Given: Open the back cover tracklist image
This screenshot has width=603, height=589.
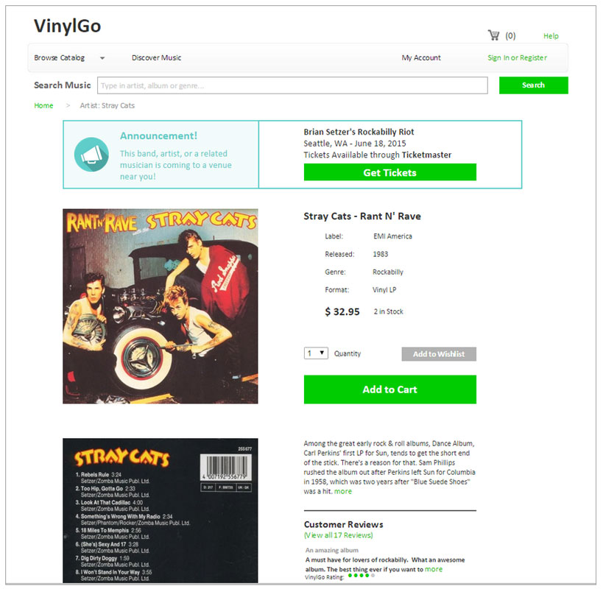Looking at the screenshot, I should (x=161, y=510).
